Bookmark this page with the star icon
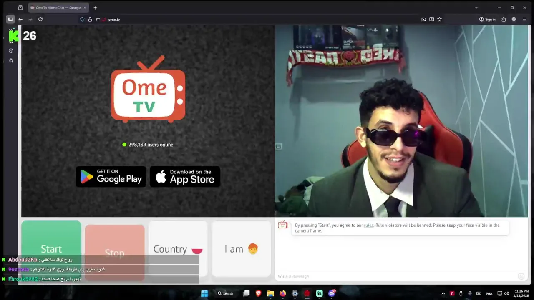The height and width of the screenshot is (300, 534). 439,19
